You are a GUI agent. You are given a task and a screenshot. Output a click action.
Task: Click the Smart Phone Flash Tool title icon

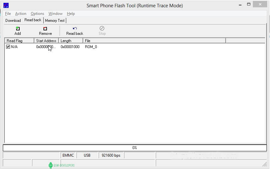6,5
